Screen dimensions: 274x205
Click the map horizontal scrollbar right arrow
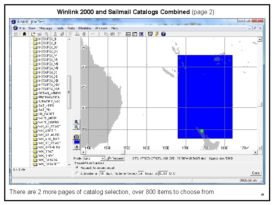pos(255,152)
